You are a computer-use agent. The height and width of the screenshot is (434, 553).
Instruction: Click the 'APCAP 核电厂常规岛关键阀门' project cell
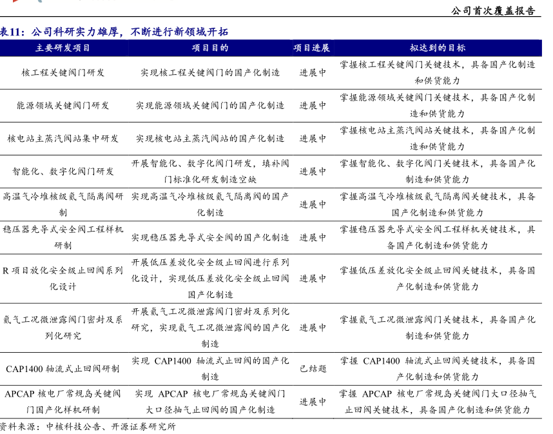(x=63, y=402)
